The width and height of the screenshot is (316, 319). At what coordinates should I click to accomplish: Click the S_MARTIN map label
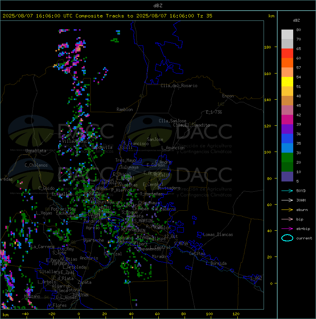pos(143,221)
